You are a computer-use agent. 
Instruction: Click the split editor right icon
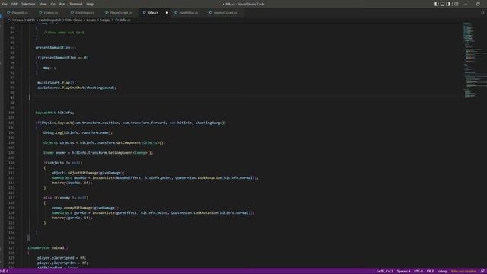click(483, 13)
